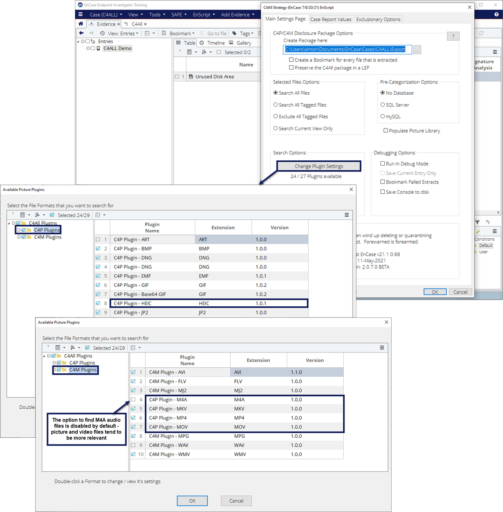Click the C4All Plugins folder icon in front dialog
Viewport: 503px width, 512px height.
(x=59, y=356)
